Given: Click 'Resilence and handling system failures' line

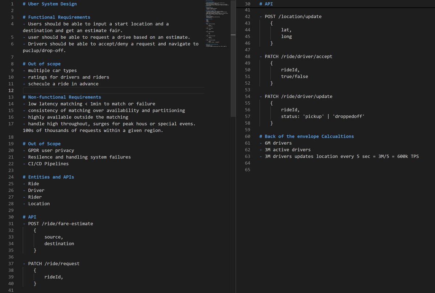Looking at the screenshot, I should [76, 157].
